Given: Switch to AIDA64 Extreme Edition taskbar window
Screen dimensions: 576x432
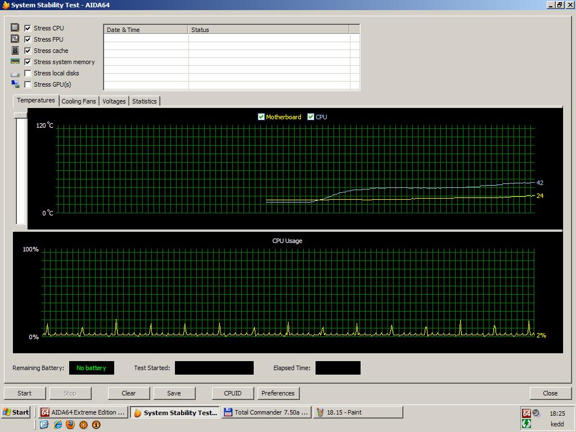Looking at the screenshot, I should [x=84, y=412].
